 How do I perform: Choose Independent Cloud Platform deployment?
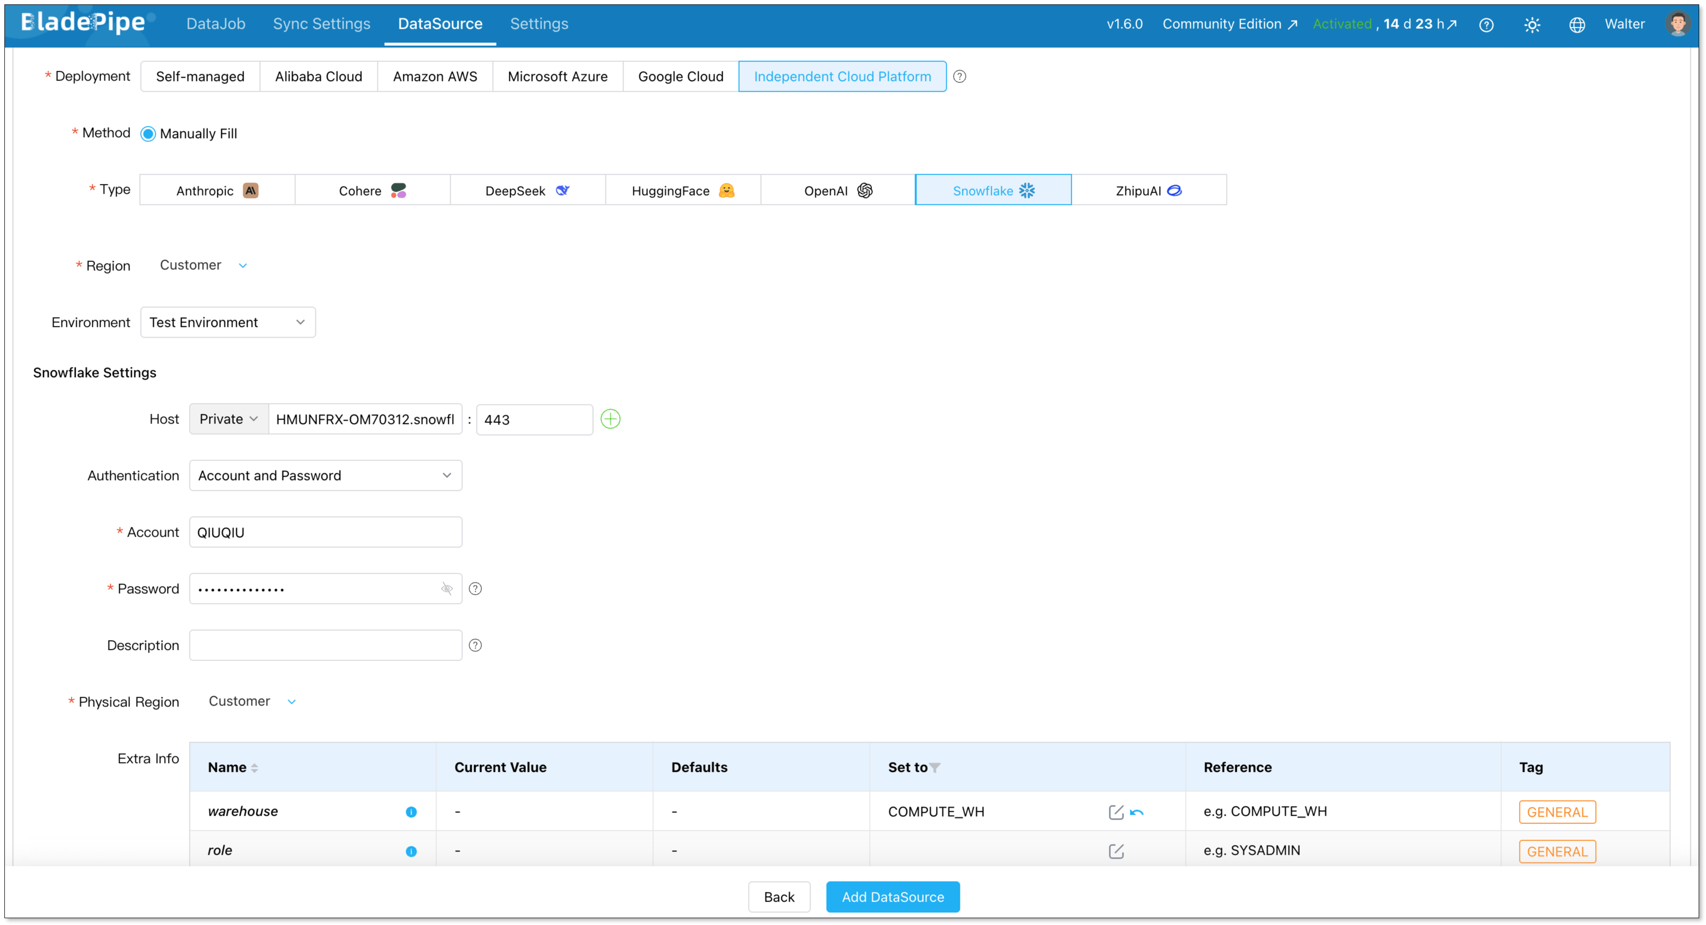(842, 76)
